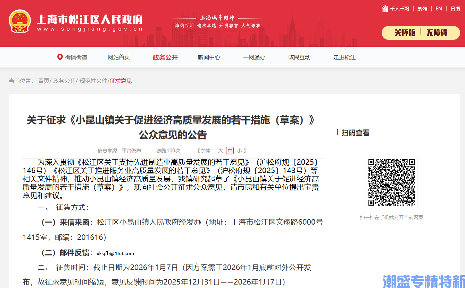Open the 一网通办 menu
This screenshot has height=288, width=465.
click(254, 57)
